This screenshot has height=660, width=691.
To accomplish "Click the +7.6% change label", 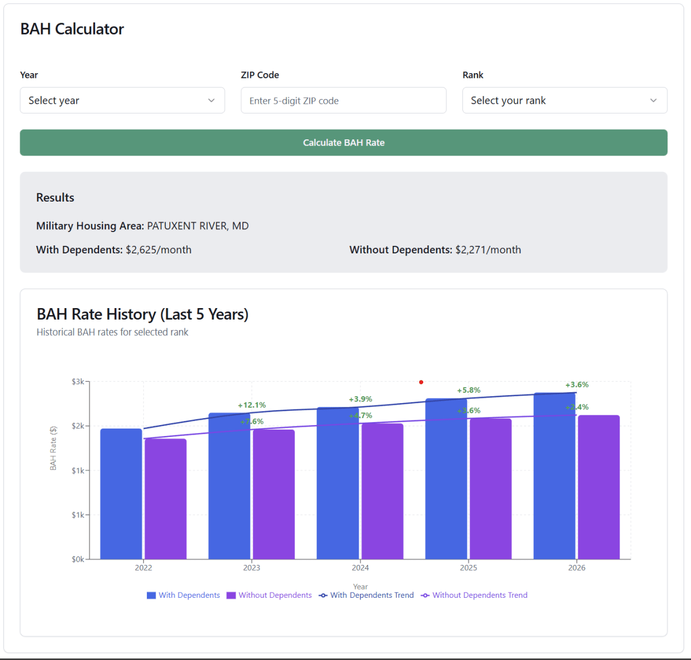I will coord(252,422).
